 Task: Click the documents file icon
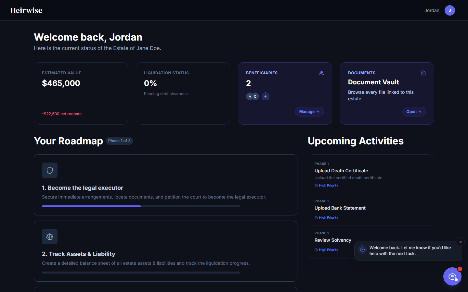(x=423, y=73)
